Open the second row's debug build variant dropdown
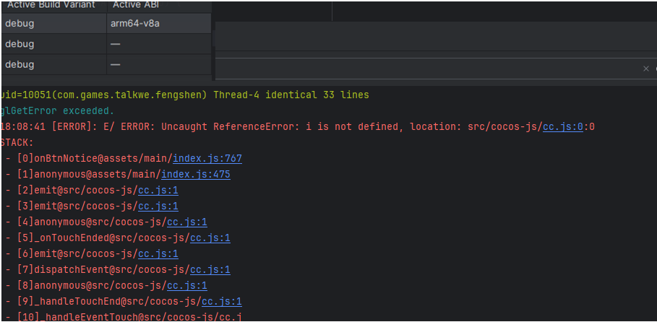This screenshot has height=322, width=657. [53, 44]
